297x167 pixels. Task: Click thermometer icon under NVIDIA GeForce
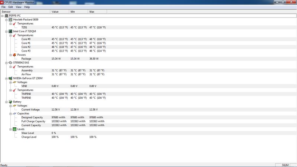pos(14,90)
